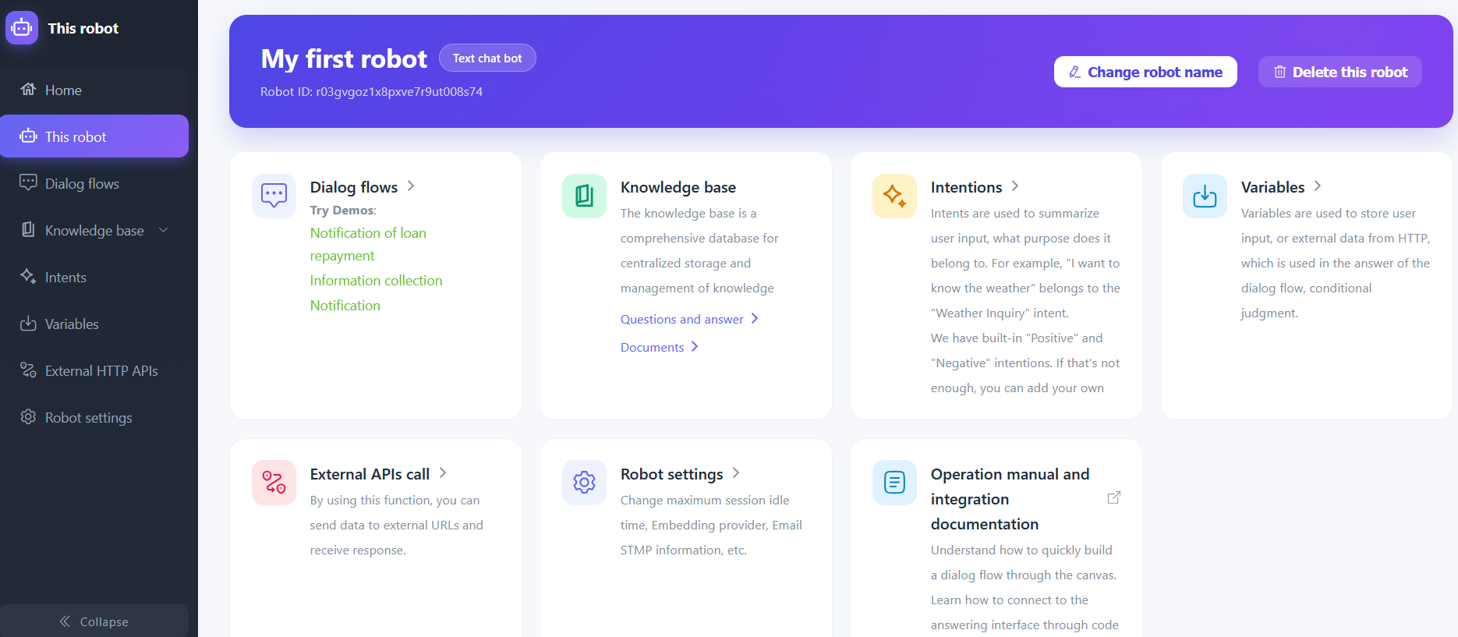Click the double-chevron Collapse icon
This screenshot has width=1458, height=637.
coord(65,621)
